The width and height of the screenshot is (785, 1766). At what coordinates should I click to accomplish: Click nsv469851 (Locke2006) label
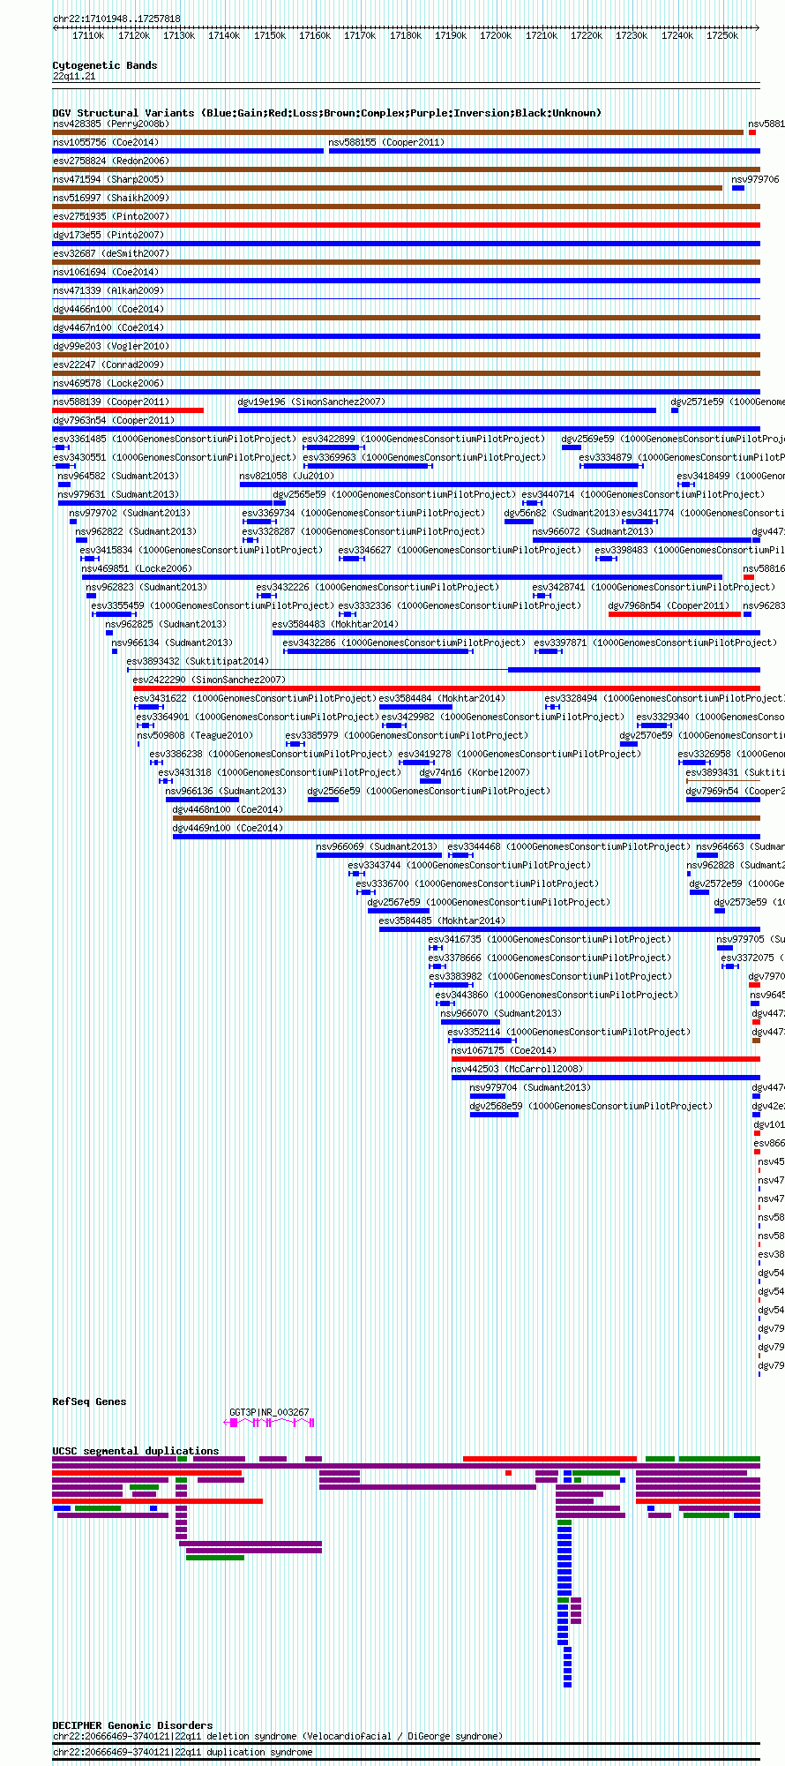(137, 568)
